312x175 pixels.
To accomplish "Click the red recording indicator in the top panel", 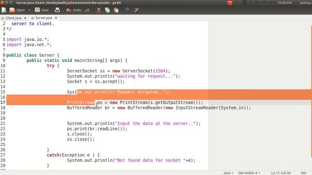I will [230, 3].
